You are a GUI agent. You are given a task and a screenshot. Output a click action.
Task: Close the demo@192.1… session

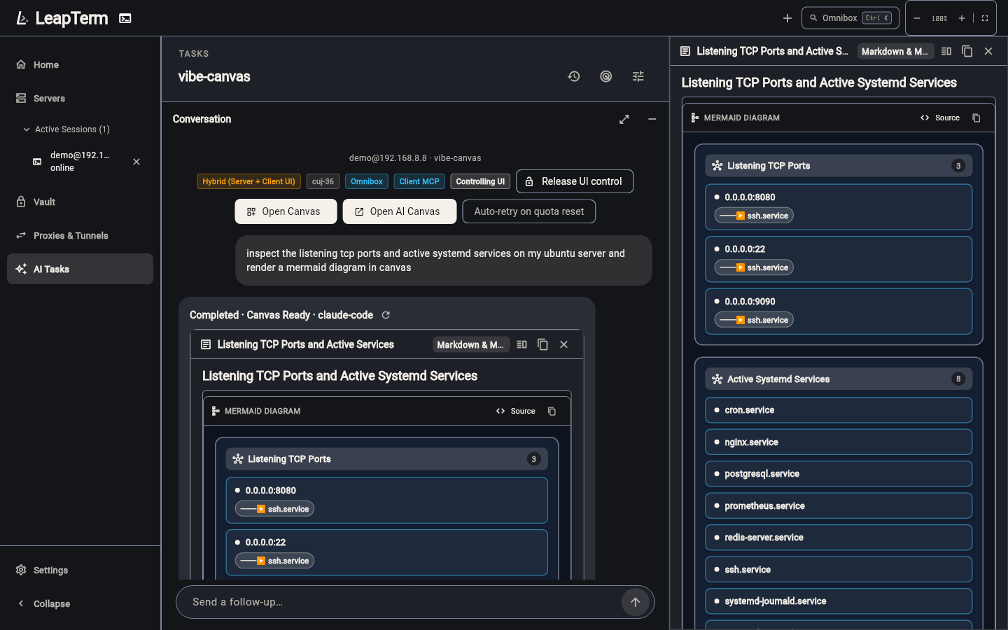point(136,162)
